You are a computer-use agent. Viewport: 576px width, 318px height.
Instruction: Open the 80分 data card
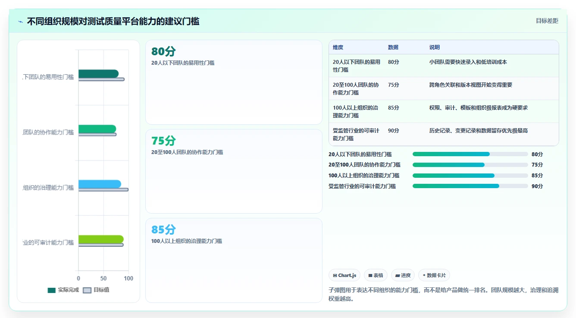(x=234, y=82)
